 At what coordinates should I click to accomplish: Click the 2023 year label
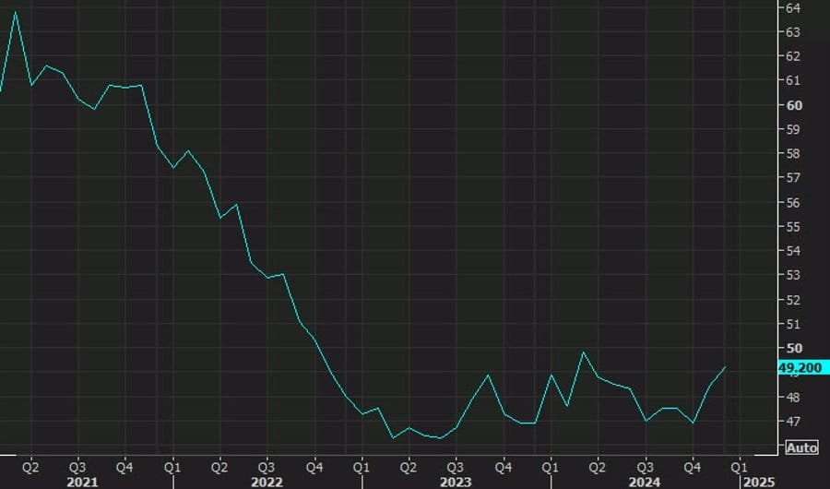[456, 481]
